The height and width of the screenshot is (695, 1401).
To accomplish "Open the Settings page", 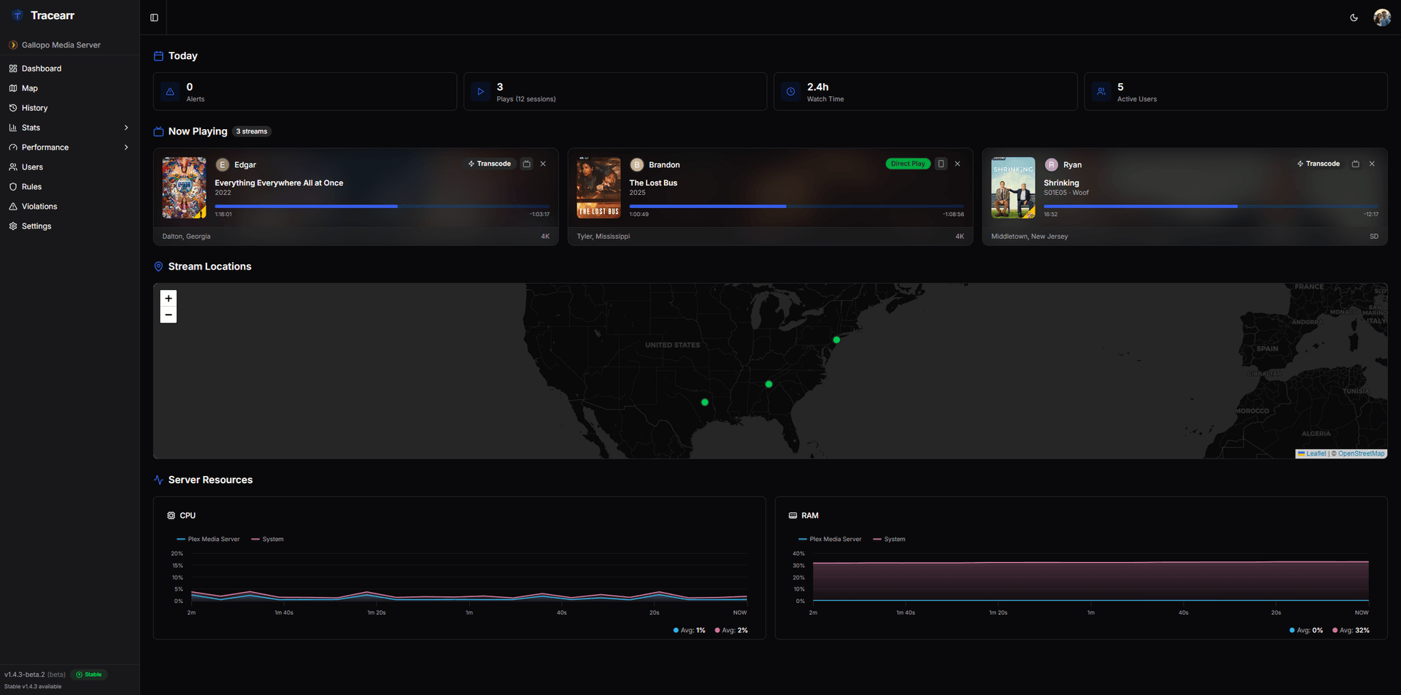I will coord(36,226).
